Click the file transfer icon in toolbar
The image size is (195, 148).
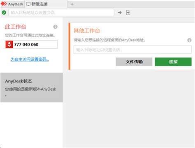128,13
